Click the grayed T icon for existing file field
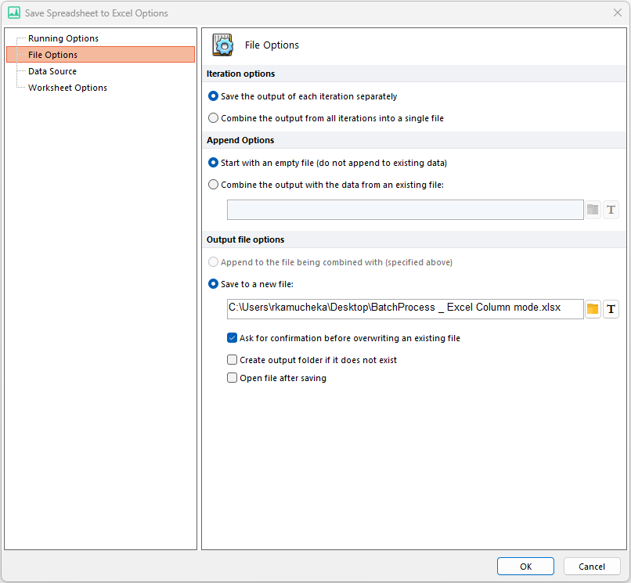The image size is (631, 583). pos(611,210)
